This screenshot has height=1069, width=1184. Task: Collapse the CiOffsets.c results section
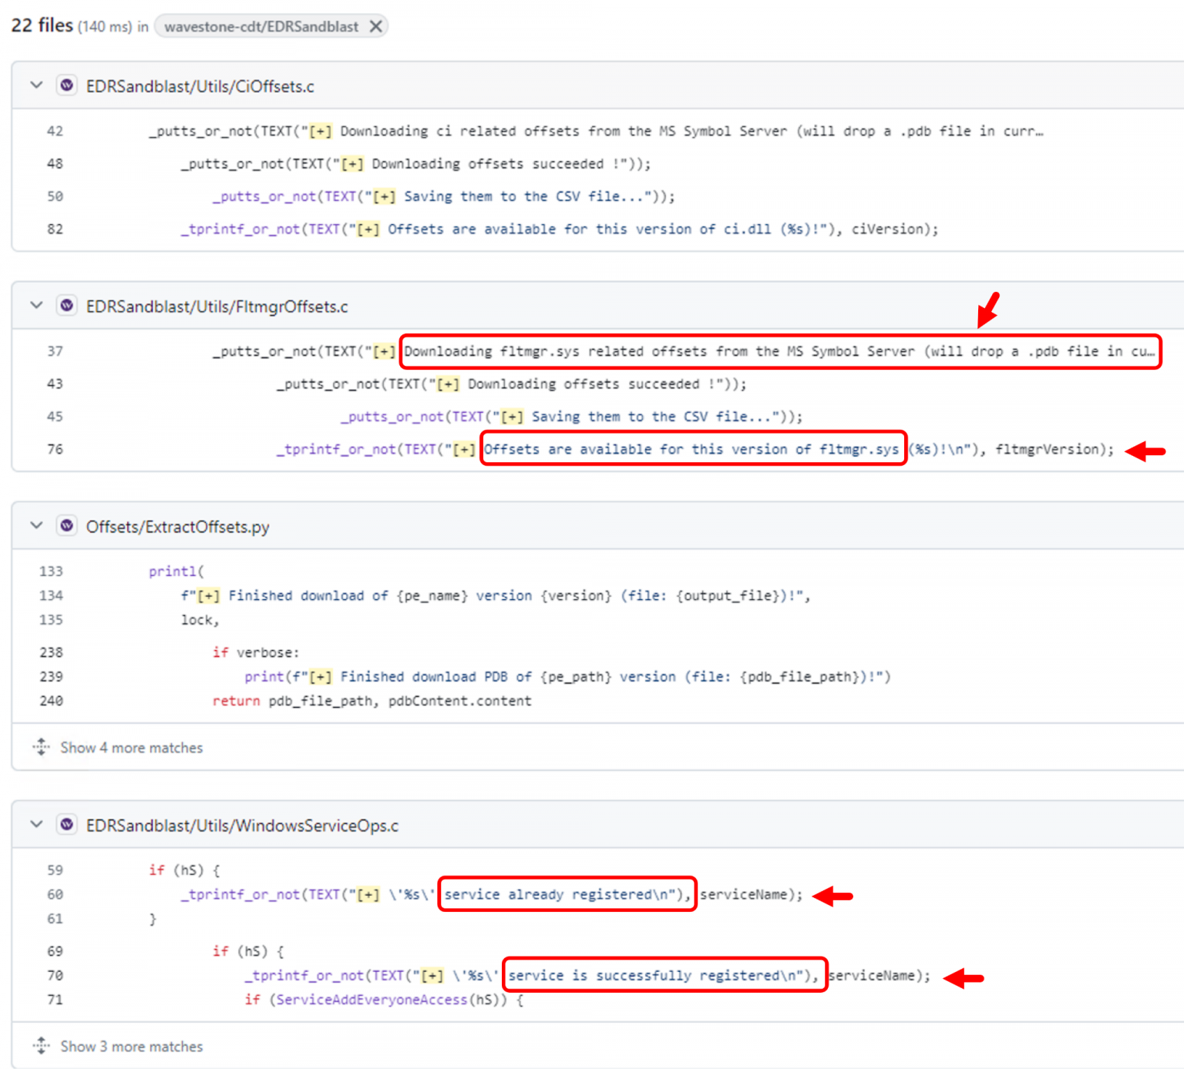coord(36,85)
